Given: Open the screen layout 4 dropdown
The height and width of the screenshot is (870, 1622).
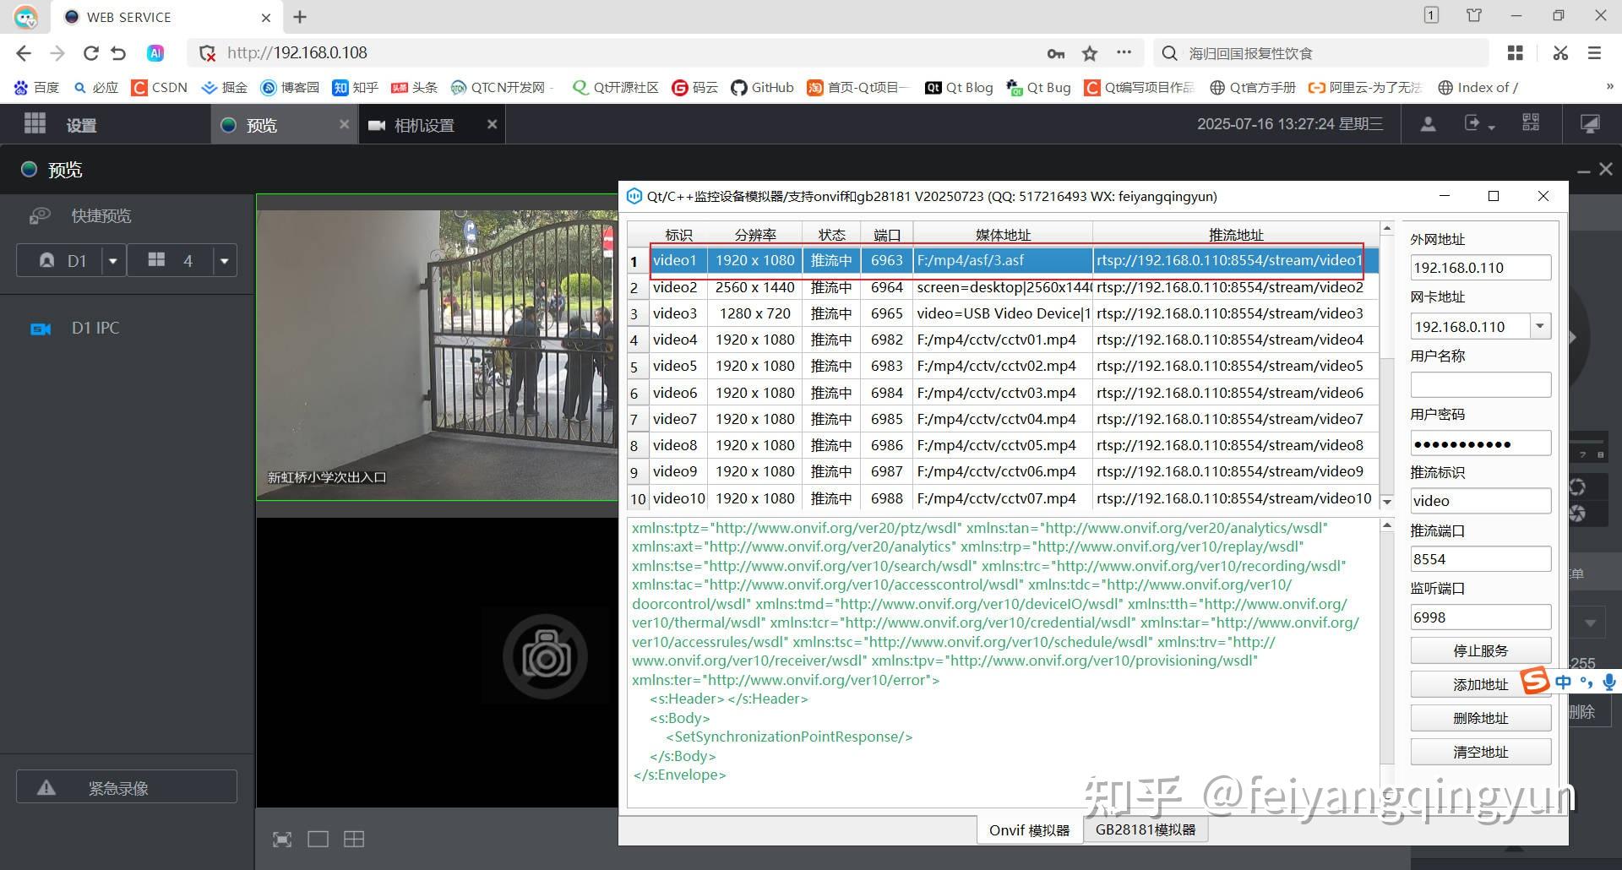Looking at the screenshot, I should click(x=224, y=260).
